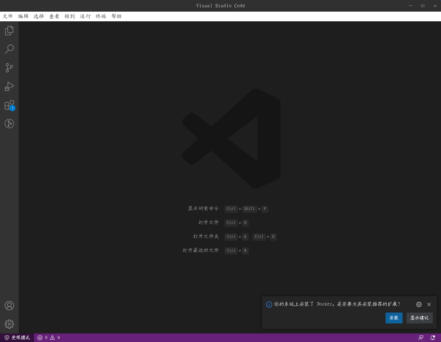Open the notifications bell in status bar
Screen dimensions: 441x342
(432, 337)
